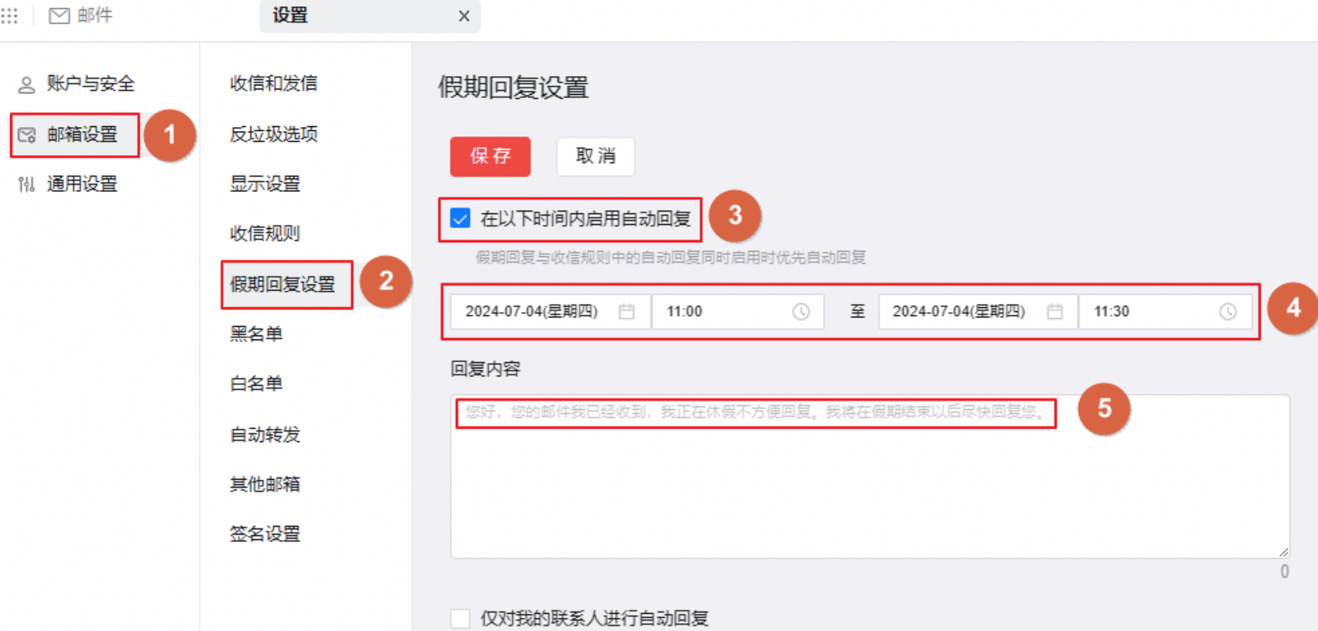
Task: Click the app grid launcher icon
Action: pos(9,16)
